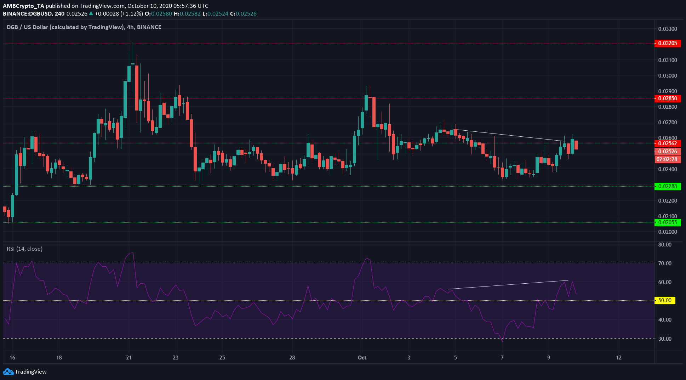686x380 pixels.
Task: Click the 0.03205 red price label
Action: 668,43
